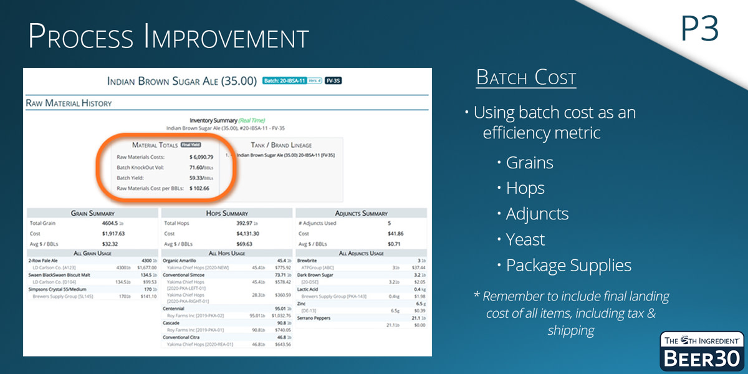Click the P3 marker at top right
Image resolution: width=748 pixels, height=374 pixels.
point(702,26)
